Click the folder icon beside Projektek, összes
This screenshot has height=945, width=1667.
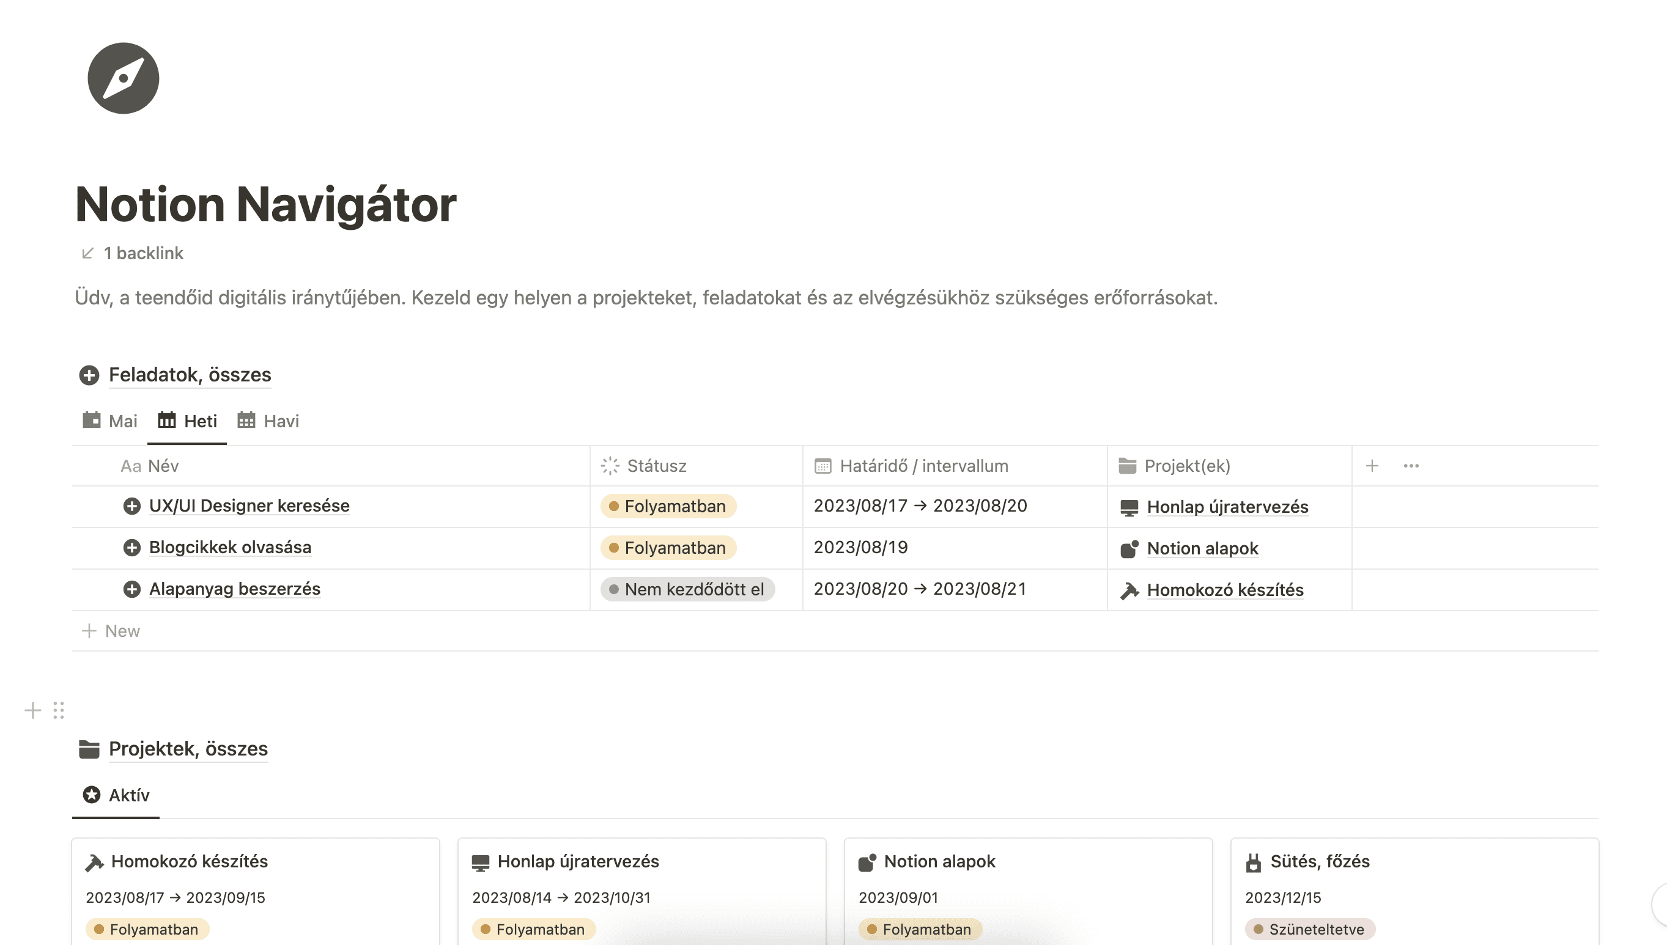pos(89,749)
